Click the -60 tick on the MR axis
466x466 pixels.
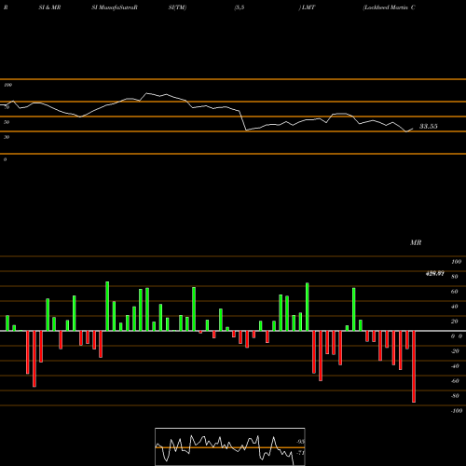coord(455,381)
